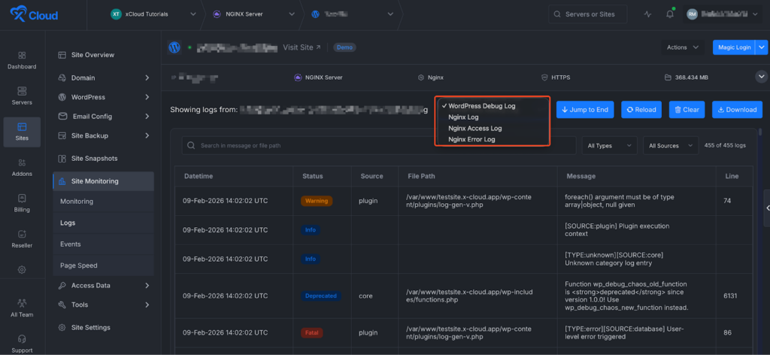Image resolution: width=770 pixels, height=355 pixels.
Task: Open the All Sources filter dropdown
Action: (x=669, y=145)
